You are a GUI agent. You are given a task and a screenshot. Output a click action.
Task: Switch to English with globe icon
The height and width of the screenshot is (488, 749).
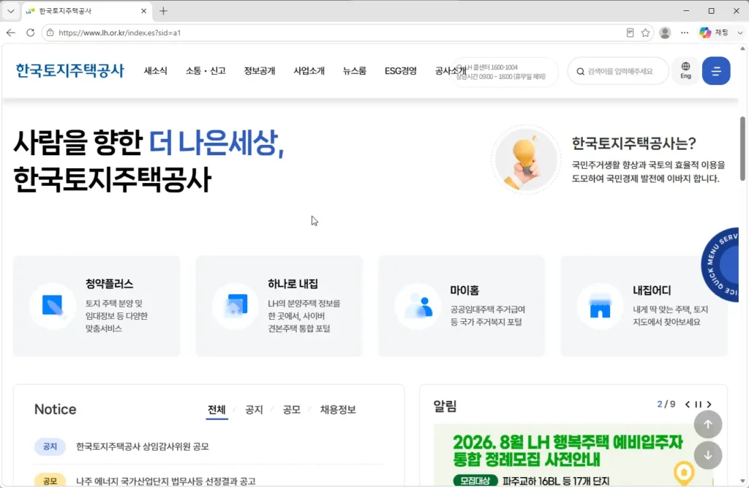point(685,70)
